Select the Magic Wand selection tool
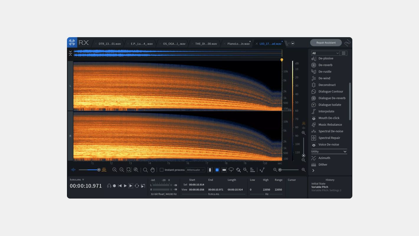This screenshot has height=236, width=419. click(x=245, y=170)
